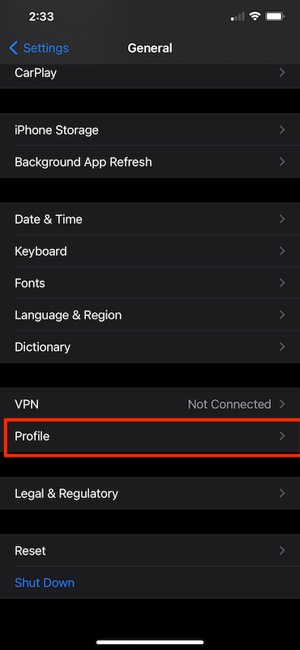This screenshot has width=300, height=650.
Task: Select Language & Region
Action: pos(150,314)
